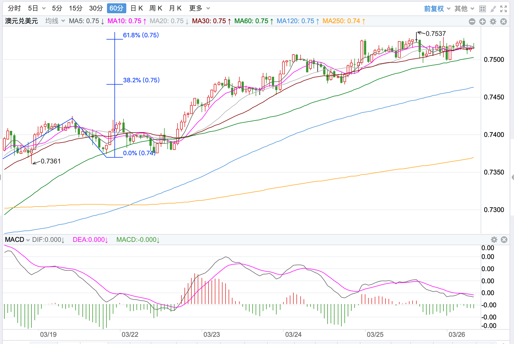Click the 0.7361 low price marker
514x344 pixels.
click(51, 161)
